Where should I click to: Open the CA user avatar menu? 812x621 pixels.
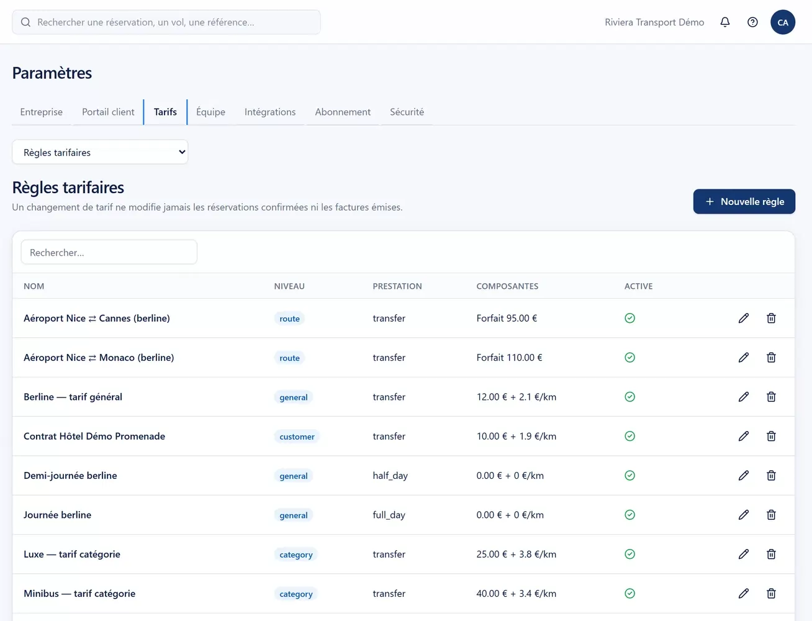[783, 22]
